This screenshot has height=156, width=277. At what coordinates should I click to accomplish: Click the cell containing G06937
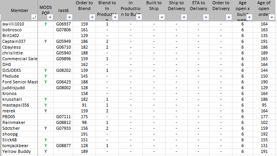point(63,24)
